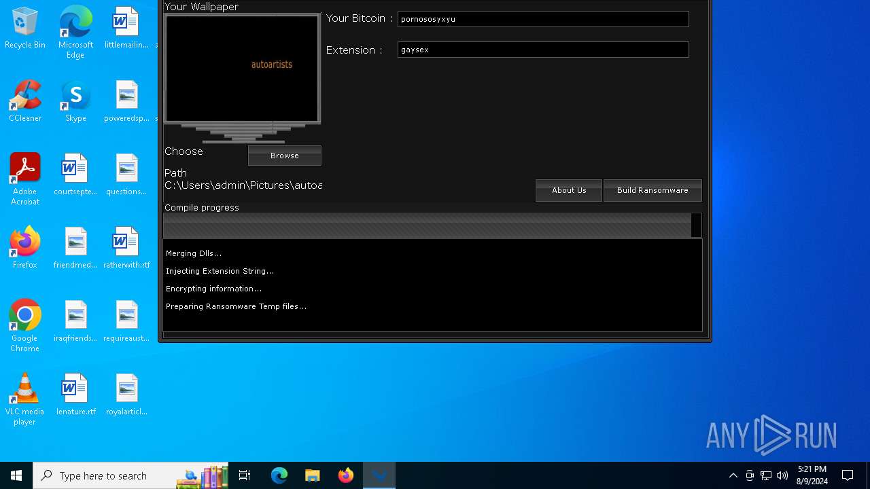The height and width of the screenshot is (489, 870).
Task: Select ratherwith.rtf document icon
Action: pyautogui.click(x=126, y=249)
